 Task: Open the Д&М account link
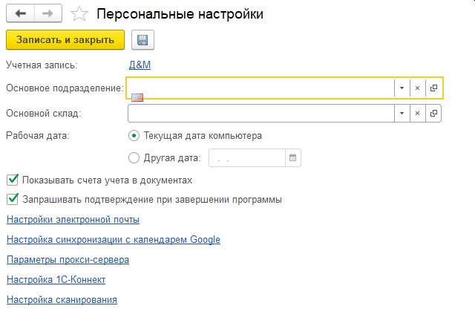coord(140,65)
